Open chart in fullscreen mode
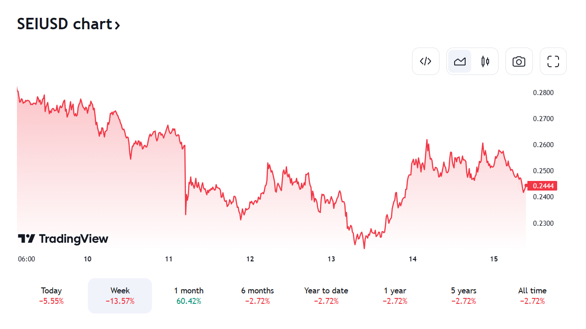Image resolution: width=586 pixels, height=329 pixels. pos(553,61)
